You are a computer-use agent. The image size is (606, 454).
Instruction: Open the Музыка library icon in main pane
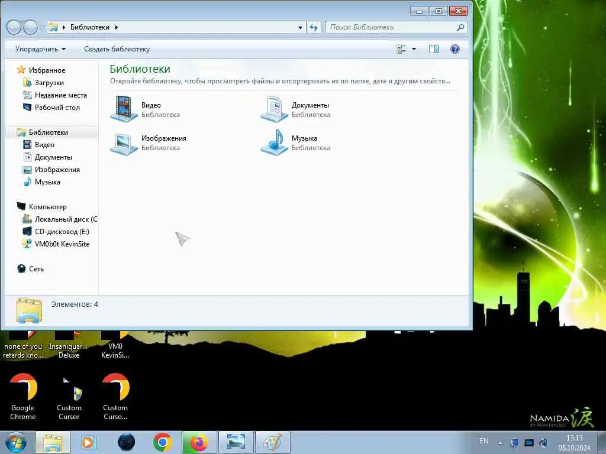pyautogui.click(x=274, y=143)
